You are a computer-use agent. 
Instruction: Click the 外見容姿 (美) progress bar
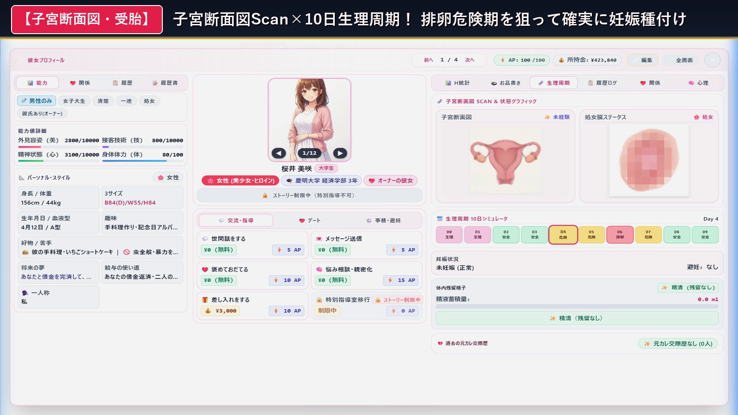(x=58, y=147)
